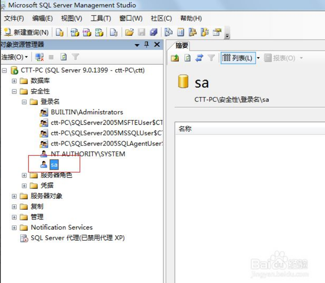Image resolution: width=325 pixels, height=283 pixels.
Task: Collapse the Security (安全性) folder
Action: tap(14, 91)
